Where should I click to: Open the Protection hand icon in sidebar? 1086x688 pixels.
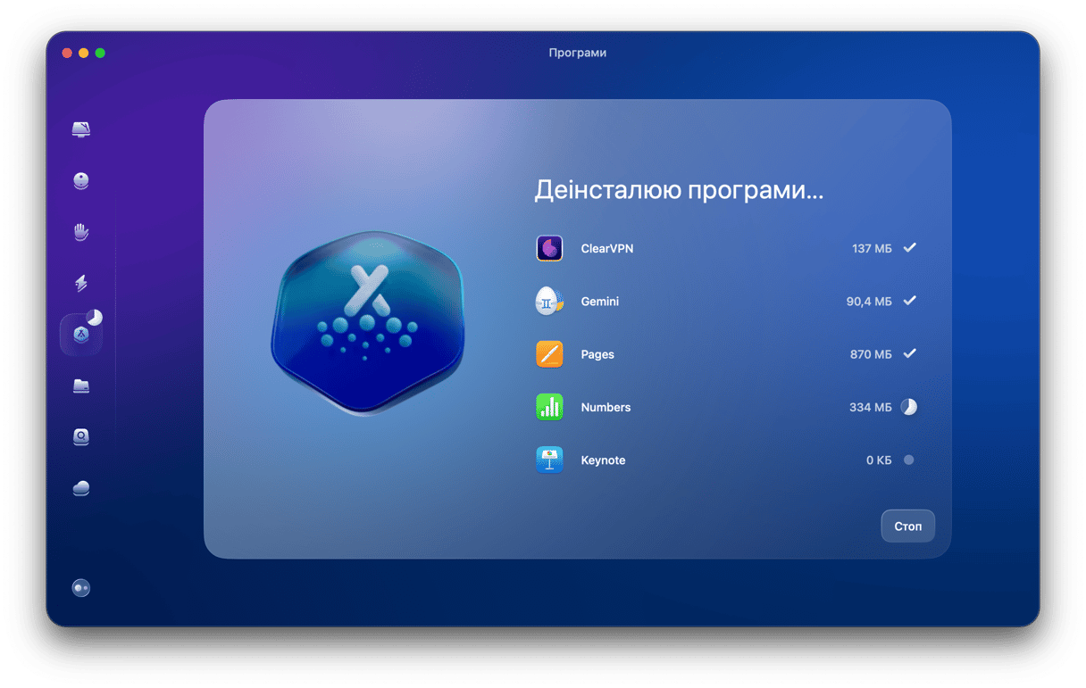click(81, 232)
